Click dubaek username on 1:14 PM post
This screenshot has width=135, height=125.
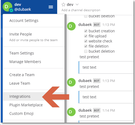85,110
